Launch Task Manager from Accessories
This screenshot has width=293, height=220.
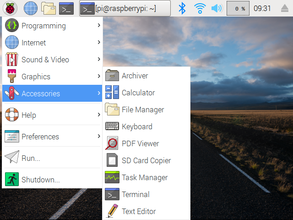point(146,177)
